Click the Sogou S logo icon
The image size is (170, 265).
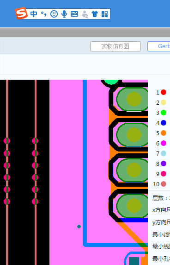(21, 13)
